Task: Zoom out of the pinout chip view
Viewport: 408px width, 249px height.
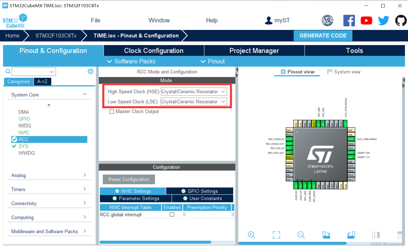Action: pyautogui.click(x=301, y=235)
